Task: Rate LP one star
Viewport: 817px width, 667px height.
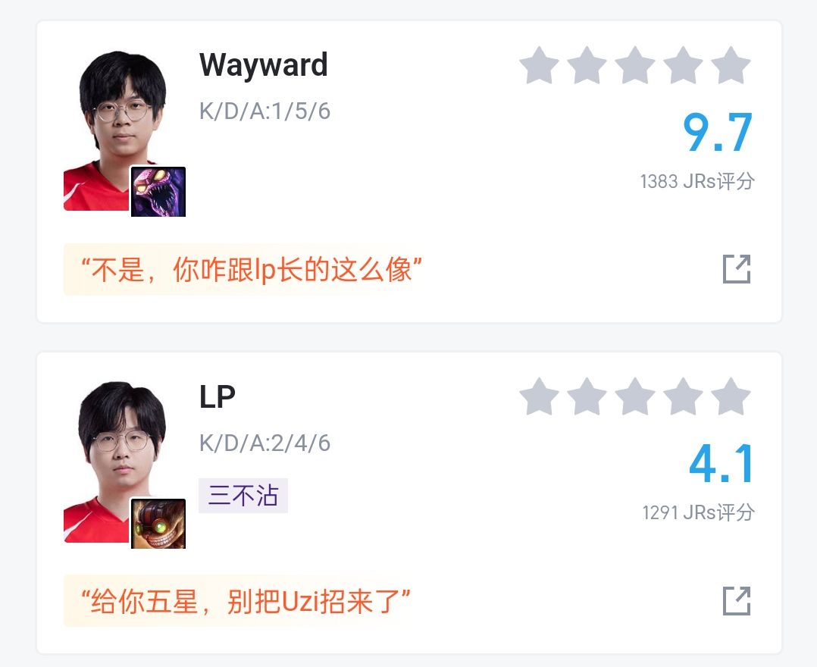Action: tap(540, 397)
